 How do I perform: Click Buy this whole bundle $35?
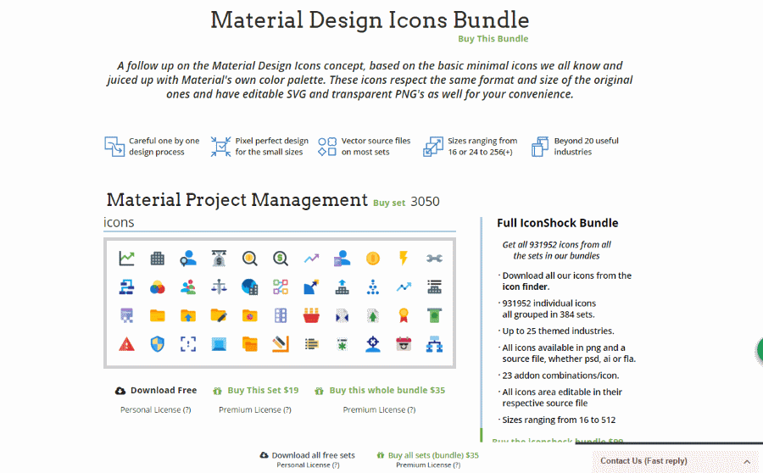coord(380,390)
